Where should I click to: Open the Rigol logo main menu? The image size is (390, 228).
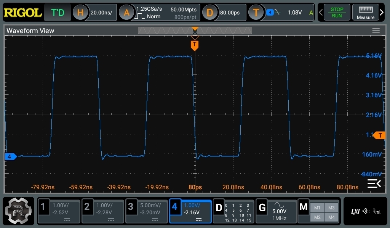[22, 13]
